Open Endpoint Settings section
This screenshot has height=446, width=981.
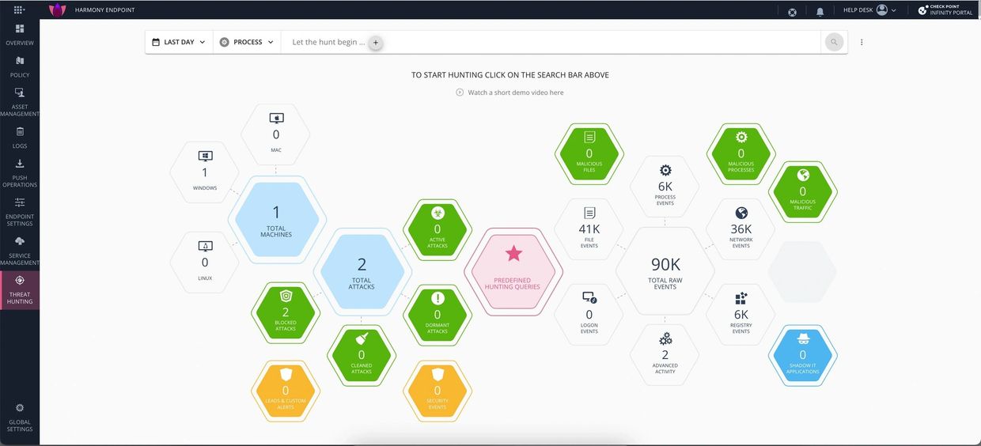click(x=20, y=211)
